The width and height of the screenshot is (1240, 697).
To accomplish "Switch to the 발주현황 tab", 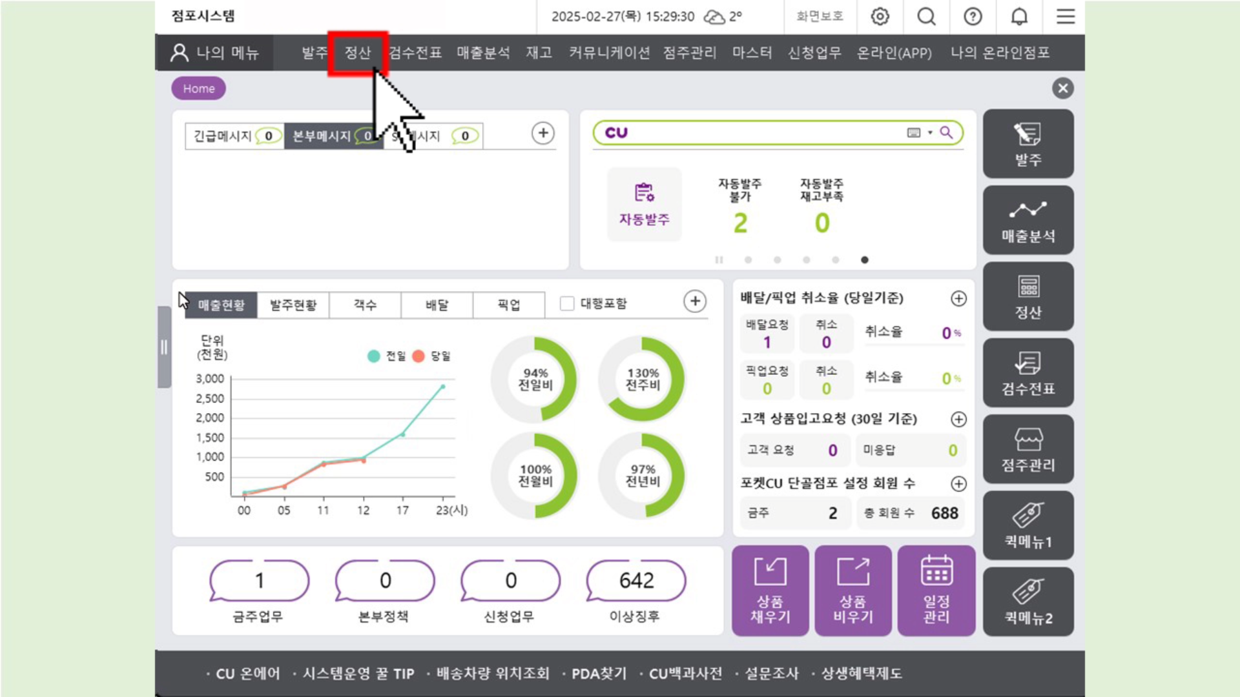I will (x=293, y=305).
